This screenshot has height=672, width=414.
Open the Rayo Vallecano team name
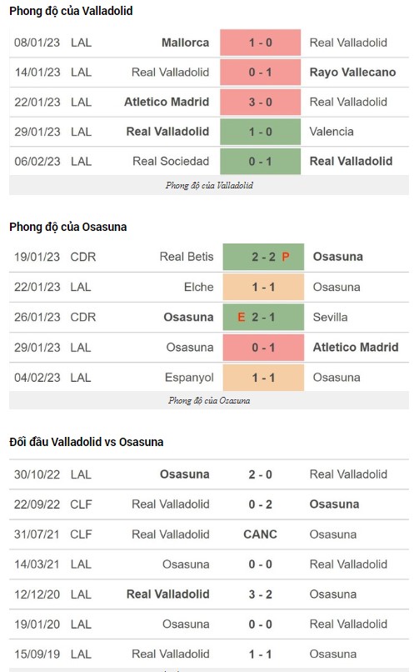pos(352,72)
